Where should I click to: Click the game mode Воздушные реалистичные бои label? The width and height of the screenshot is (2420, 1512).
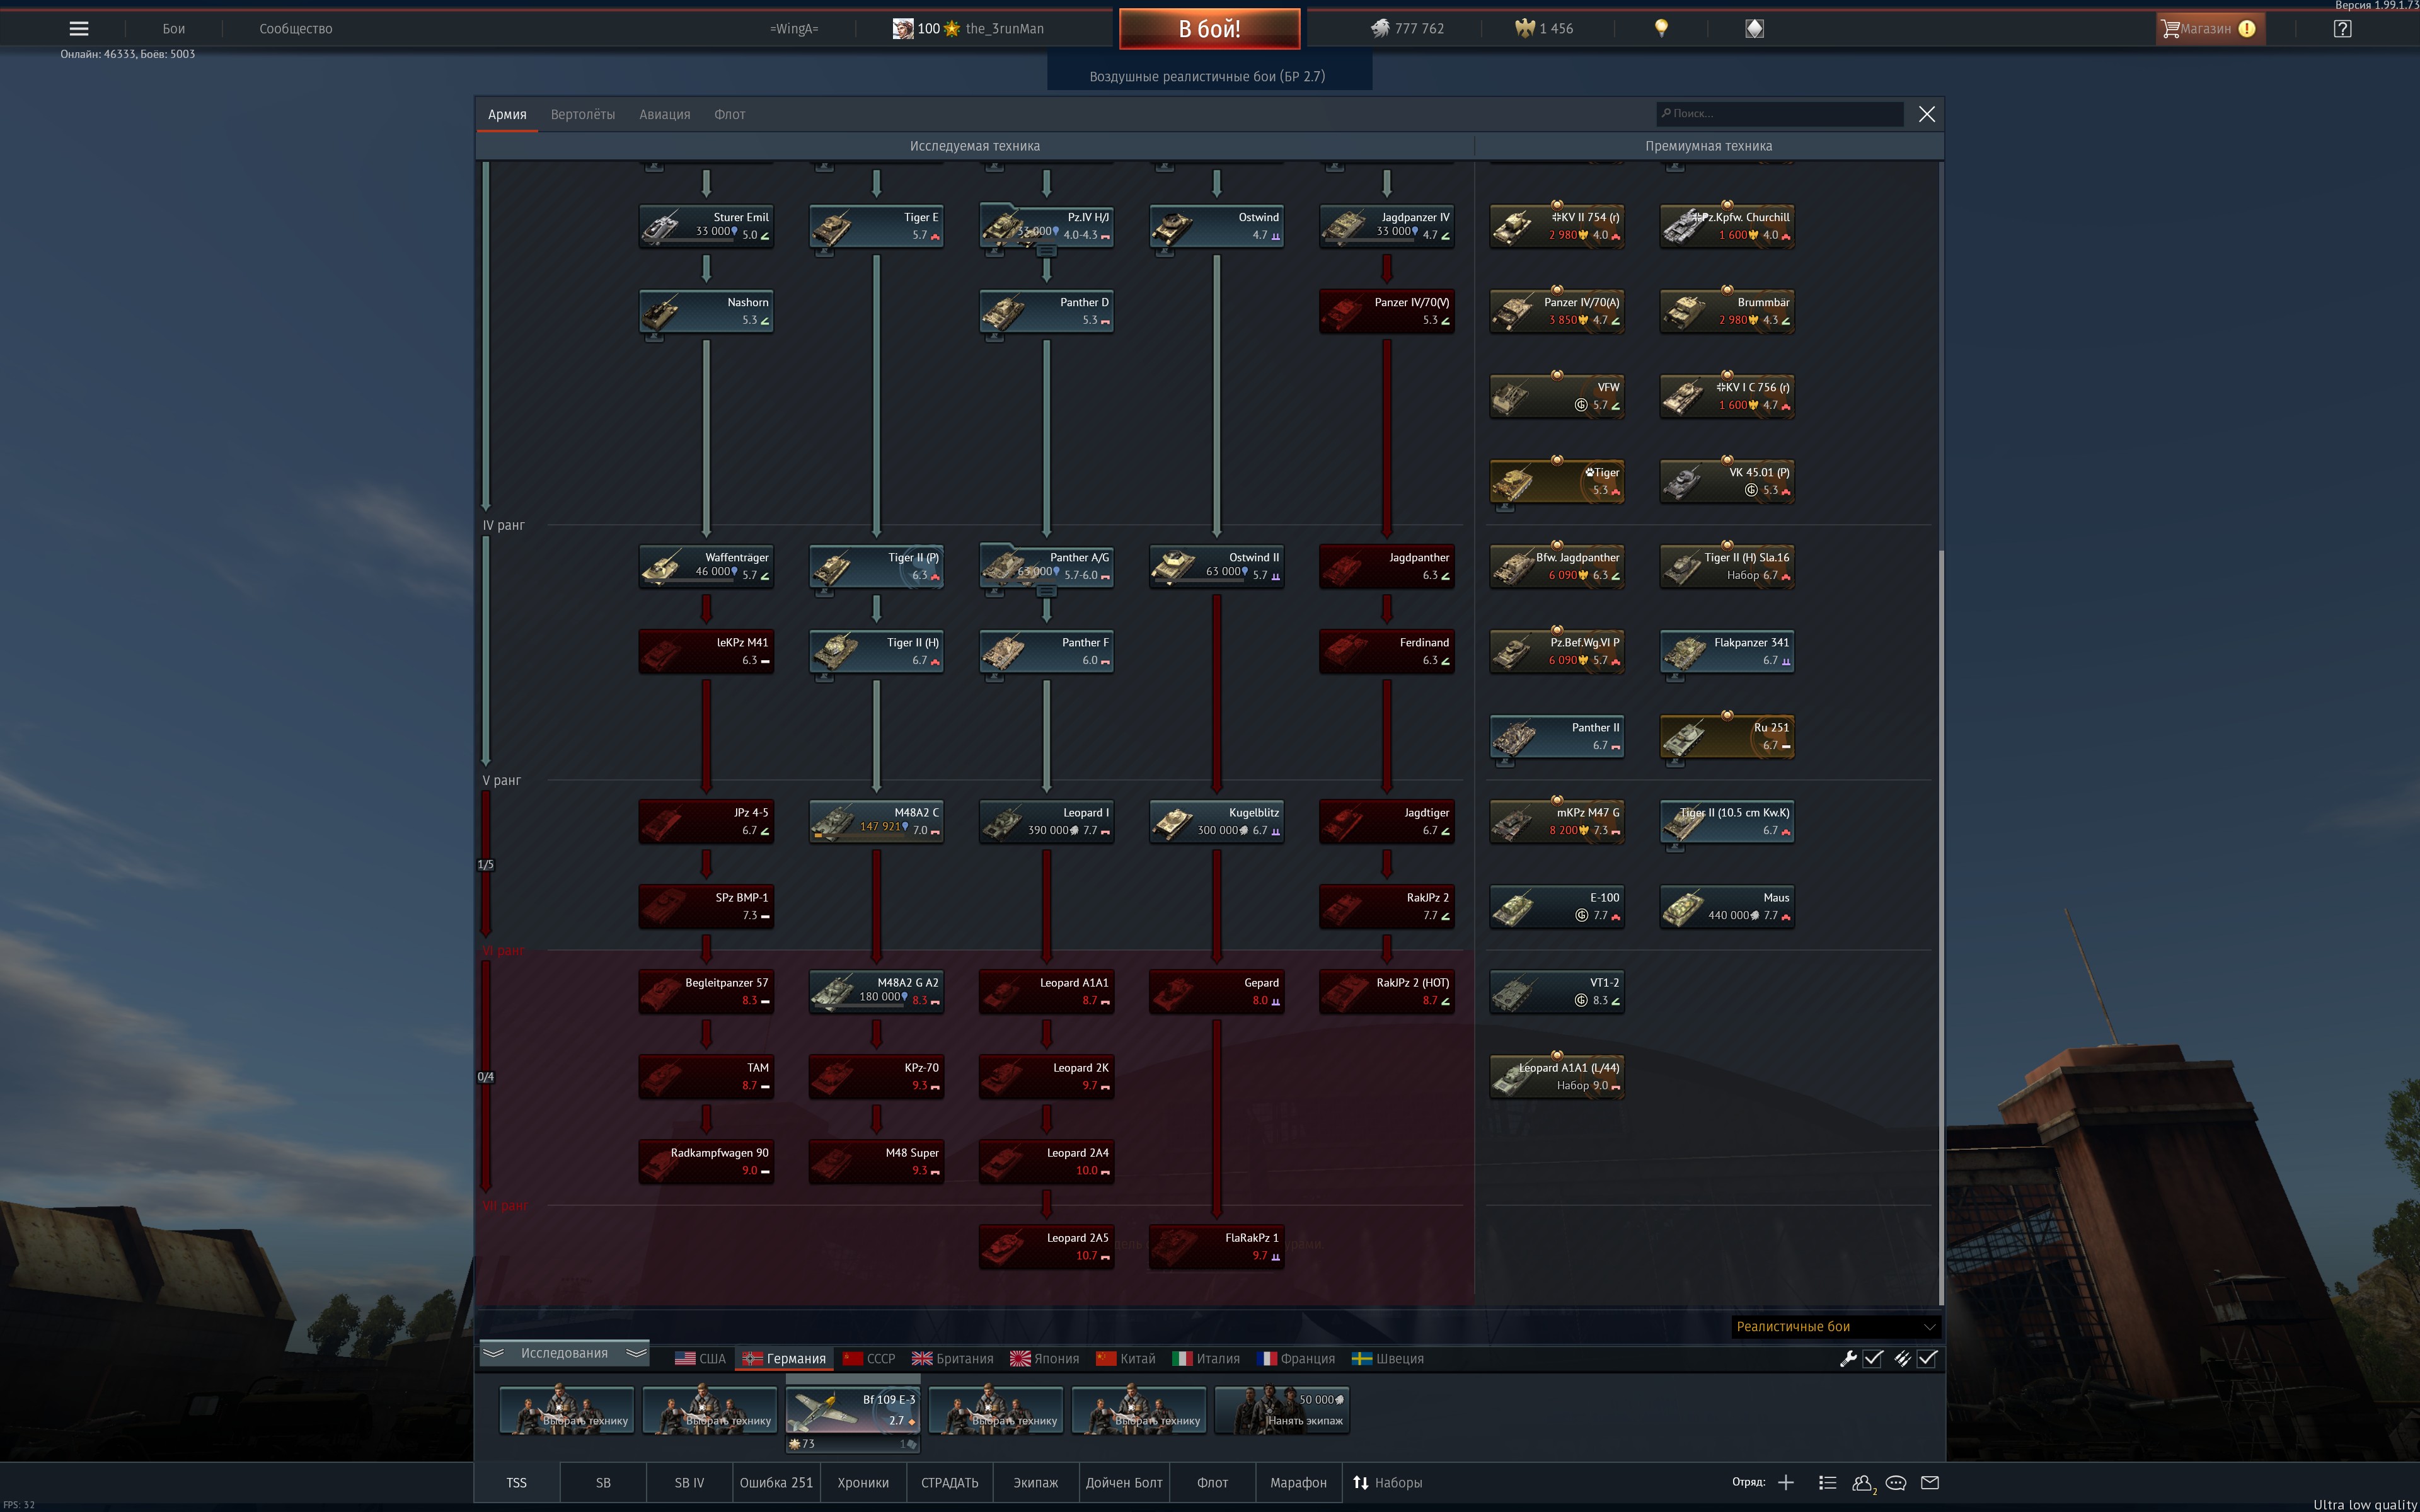click(x=1207, y=76)
